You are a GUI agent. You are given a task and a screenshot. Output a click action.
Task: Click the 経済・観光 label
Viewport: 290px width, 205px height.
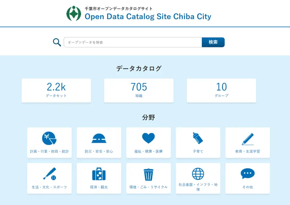click(99, 187)
